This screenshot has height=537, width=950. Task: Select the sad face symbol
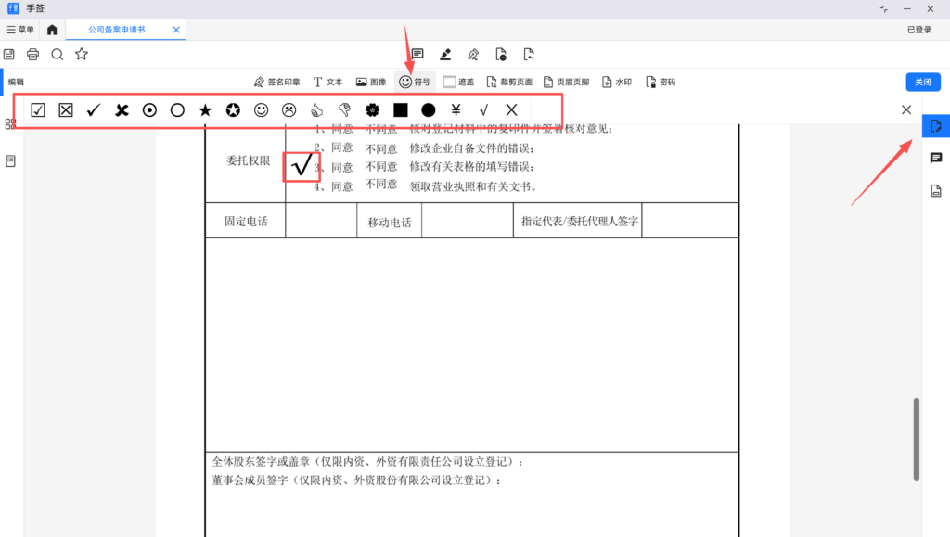[289, 109]
